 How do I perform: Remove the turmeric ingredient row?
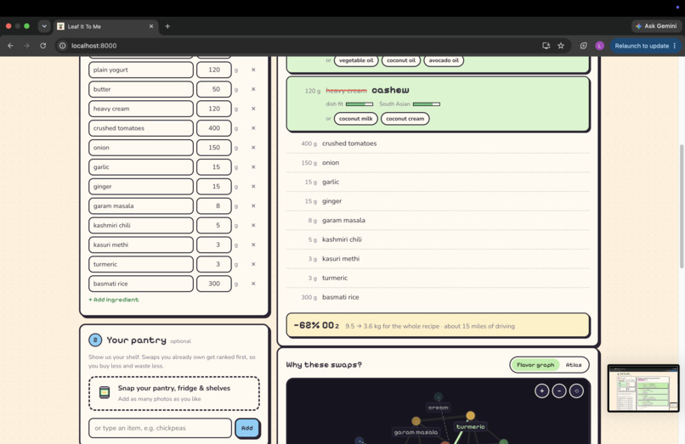[253, 264]
